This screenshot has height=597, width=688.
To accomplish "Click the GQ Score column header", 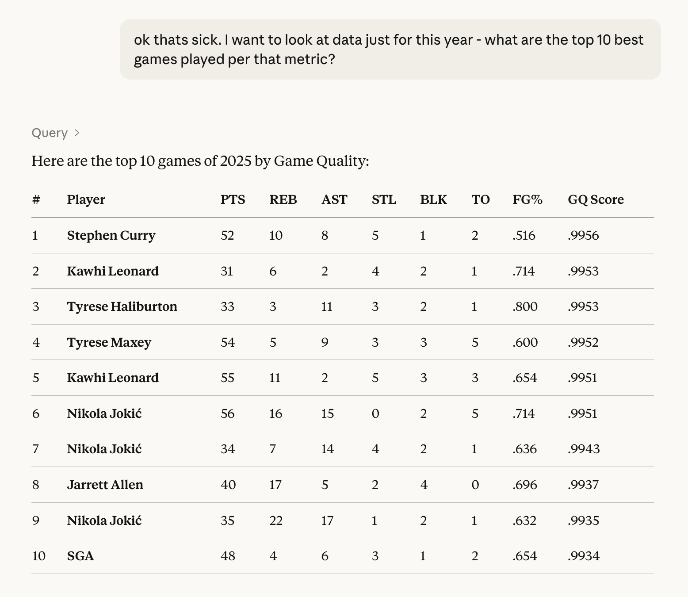I will point(596,199).
